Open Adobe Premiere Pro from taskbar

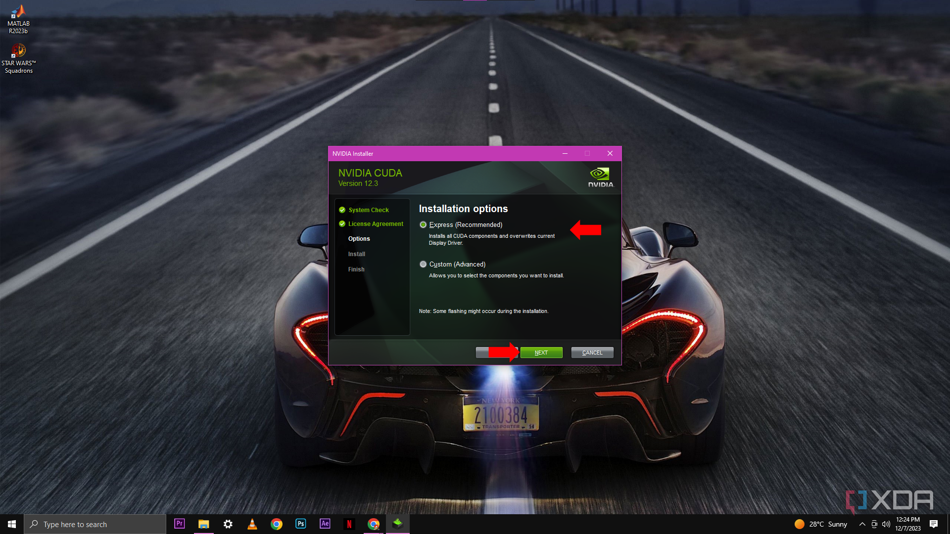coord(180,524)
